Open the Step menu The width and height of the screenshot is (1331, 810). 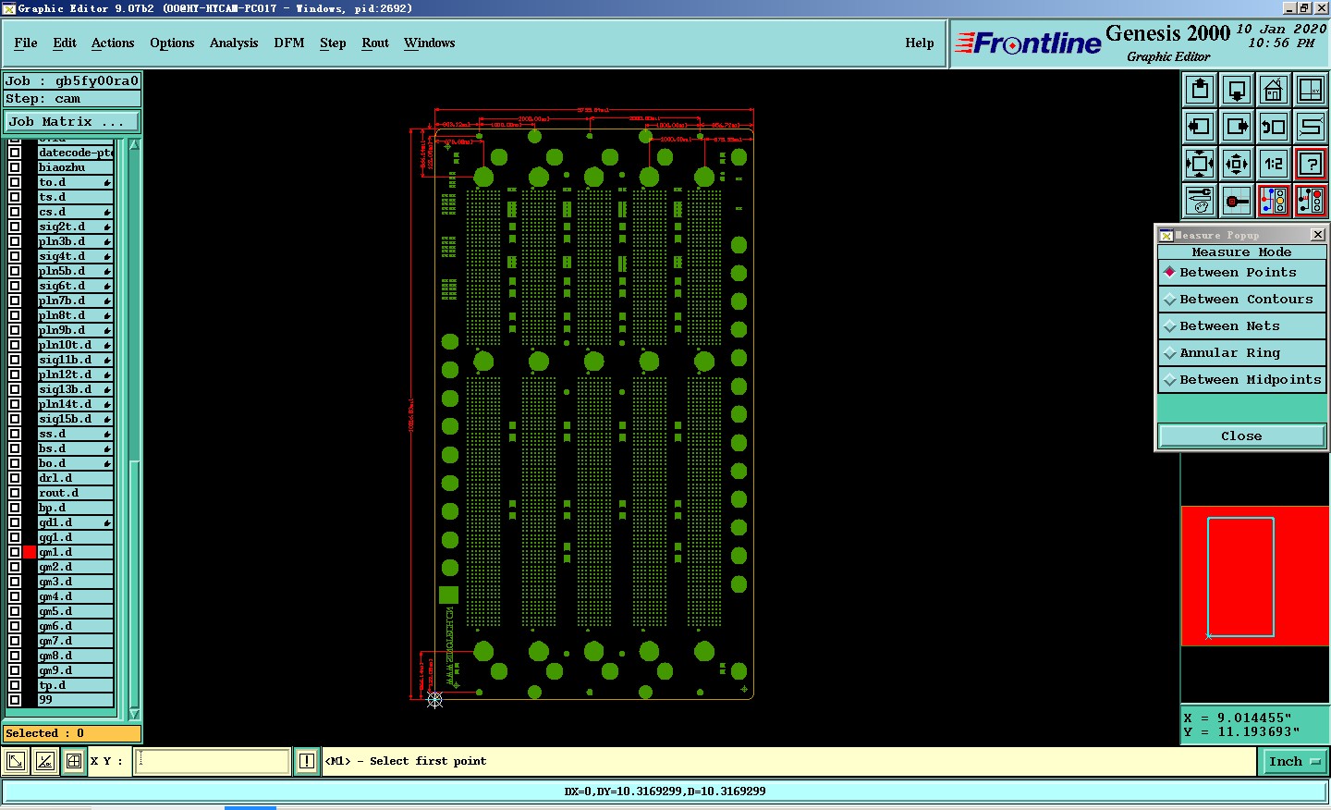333,43
